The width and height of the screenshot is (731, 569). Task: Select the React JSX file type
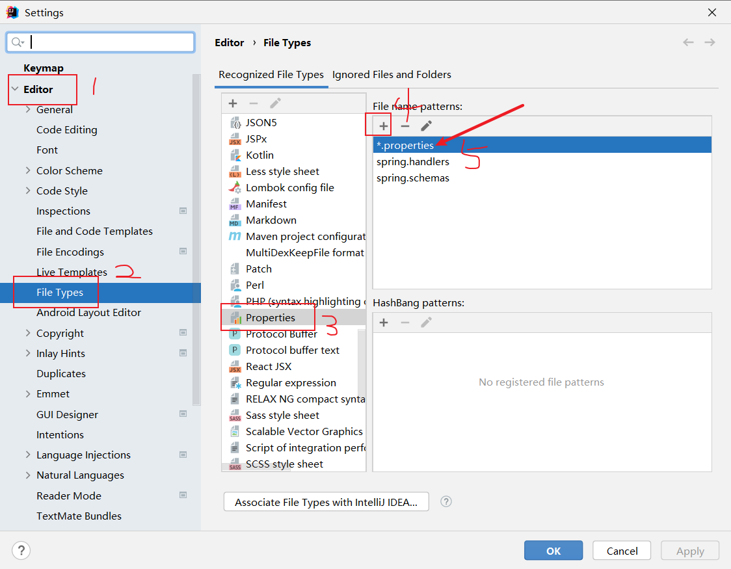pyautogui.click(x=294, y=366)
